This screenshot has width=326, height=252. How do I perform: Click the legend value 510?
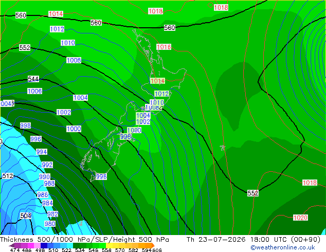(53, 250)
